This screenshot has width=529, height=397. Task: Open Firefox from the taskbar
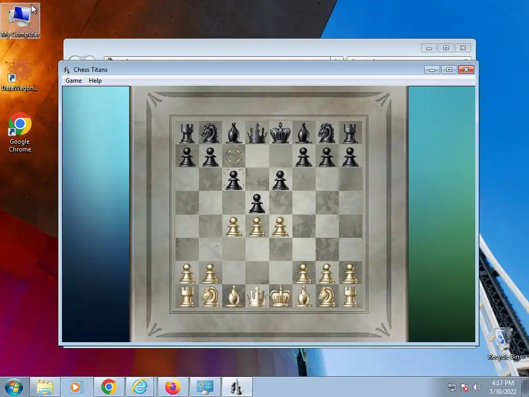173,387
